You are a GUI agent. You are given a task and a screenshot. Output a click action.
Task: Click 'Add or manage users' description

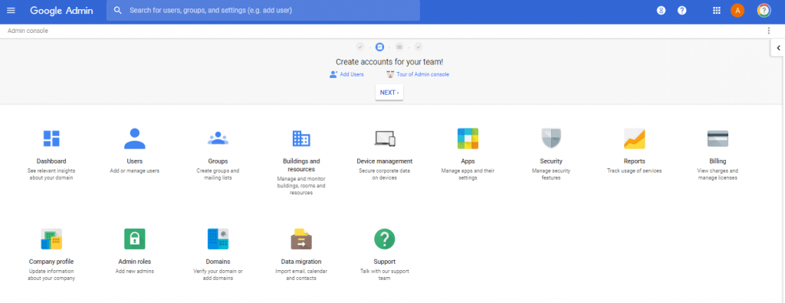click(135, 171)
